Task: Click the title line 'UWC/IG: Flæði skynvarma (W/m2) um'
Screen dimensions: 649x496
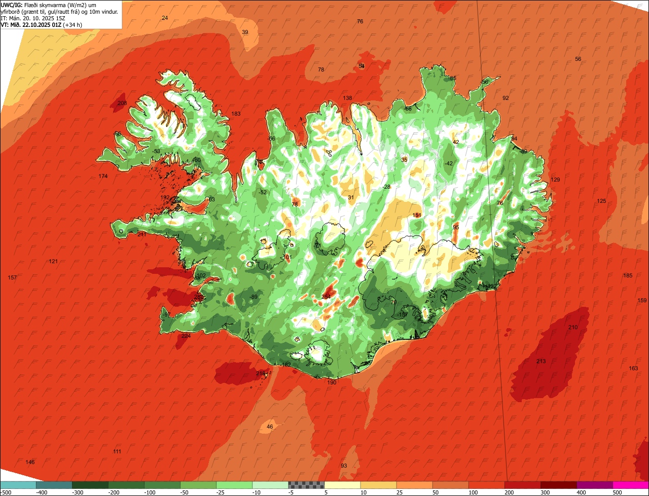Action: (x=49, y=5)
